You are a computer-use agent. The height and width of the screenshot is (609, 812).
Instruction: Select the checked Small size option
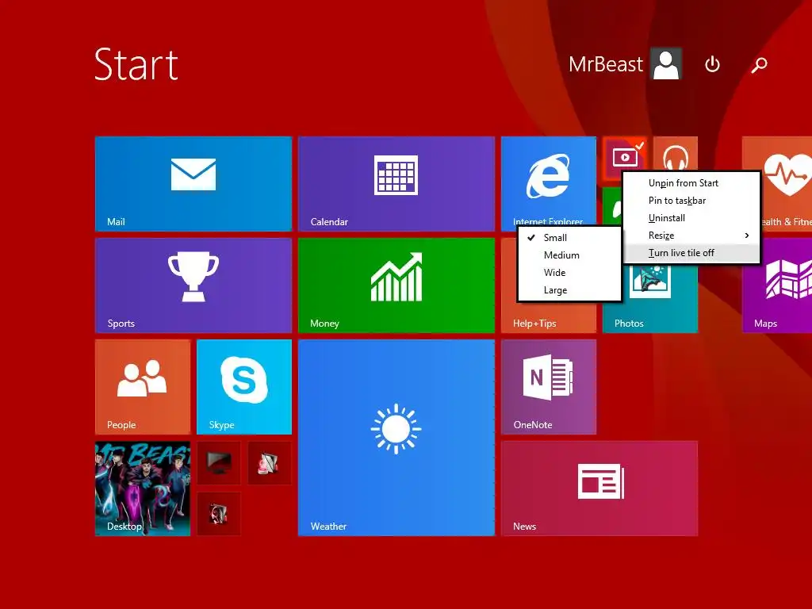click(x=569, y=238)
